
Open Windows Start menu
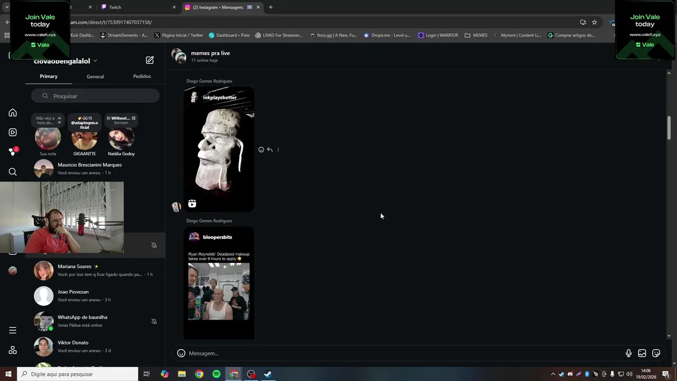(x=8, y=374)
